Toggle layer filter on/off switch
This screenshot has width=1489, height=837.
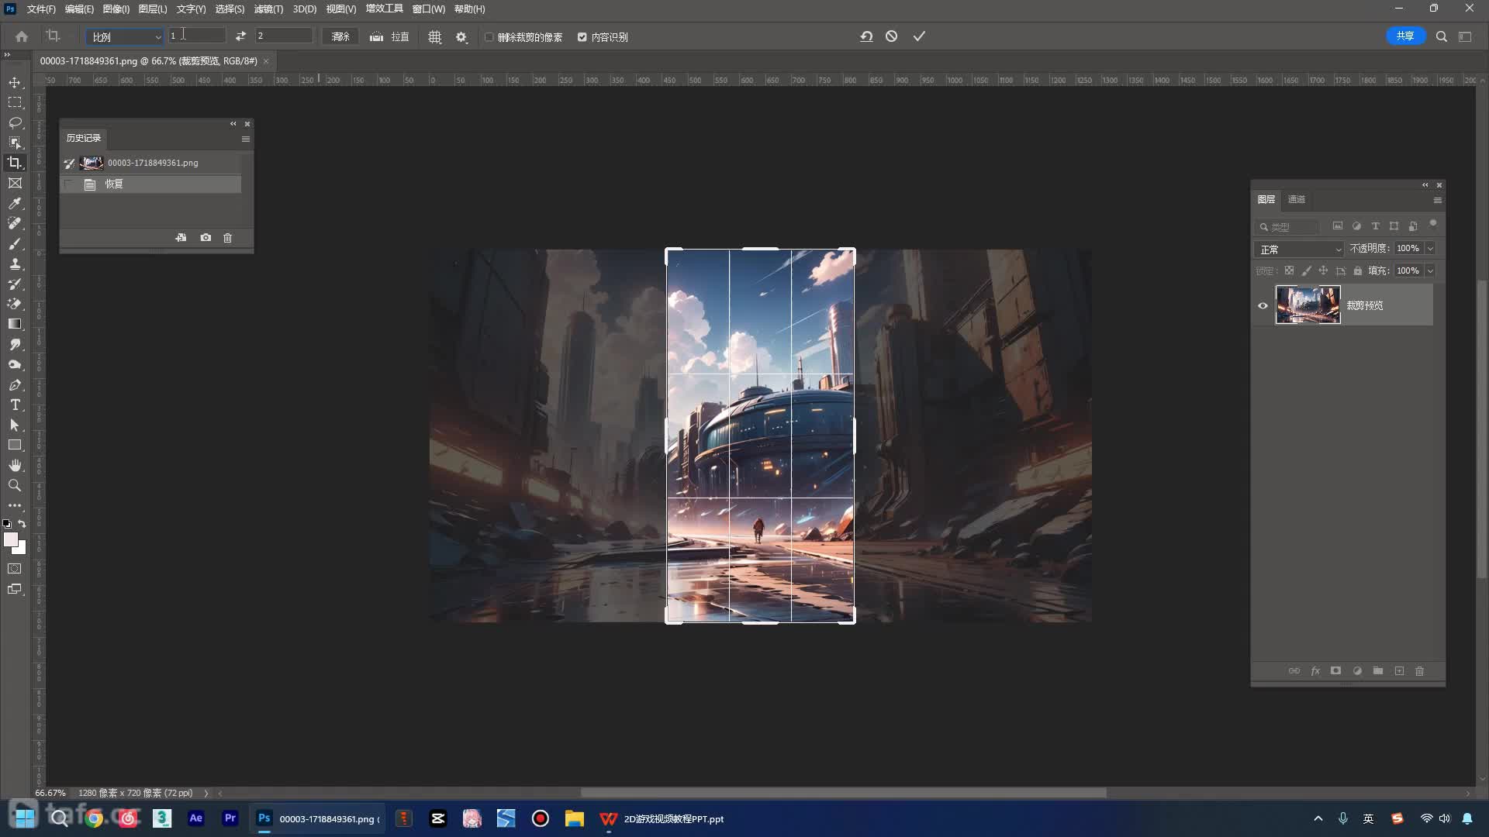[1433, 224]
